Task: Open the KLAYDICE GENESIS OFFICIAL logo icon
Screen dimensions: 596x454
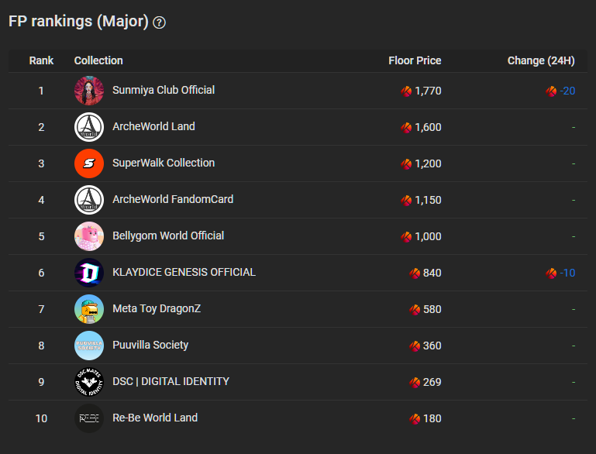Action: 89,273
